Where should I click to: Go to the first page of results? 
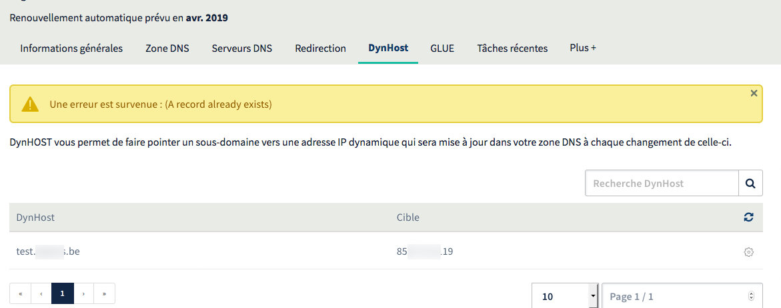coord(20,293)
